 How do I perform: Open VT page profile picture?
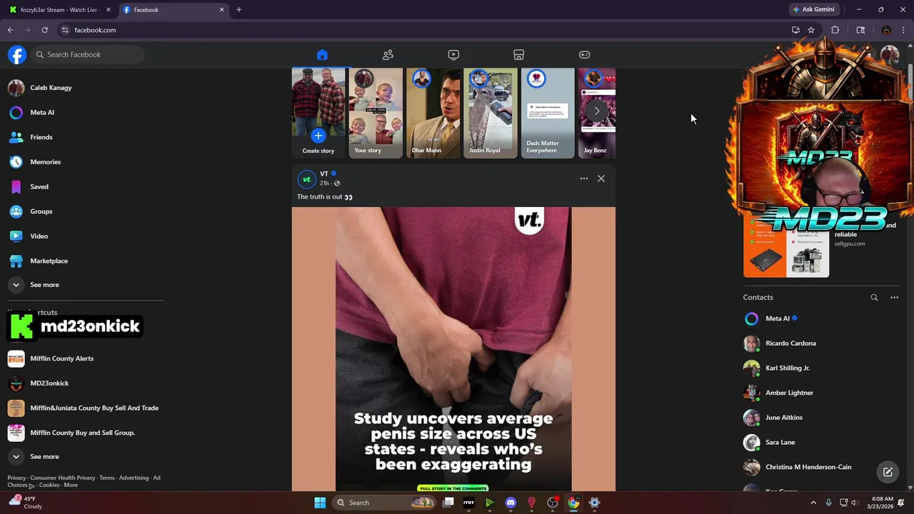[x=306, y=178]
